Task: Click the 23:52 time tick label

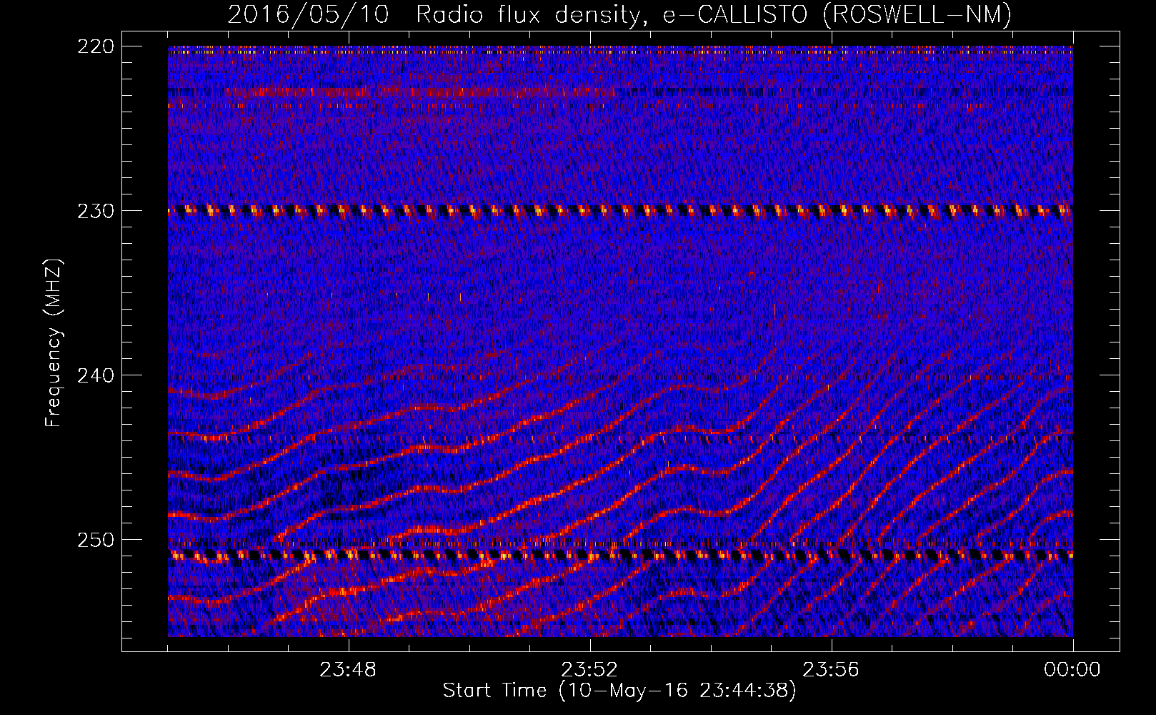Action: pyautogui.click(x=589, y=670)
